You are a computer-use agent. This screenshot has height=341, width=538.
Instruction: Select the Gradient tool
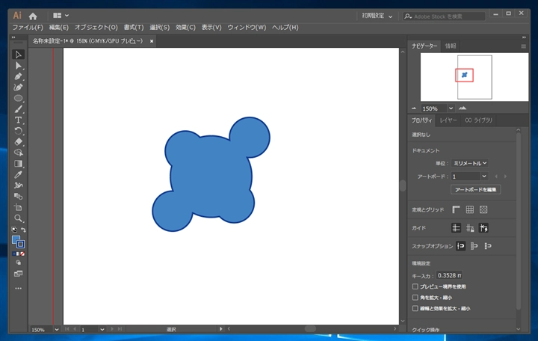18,164
